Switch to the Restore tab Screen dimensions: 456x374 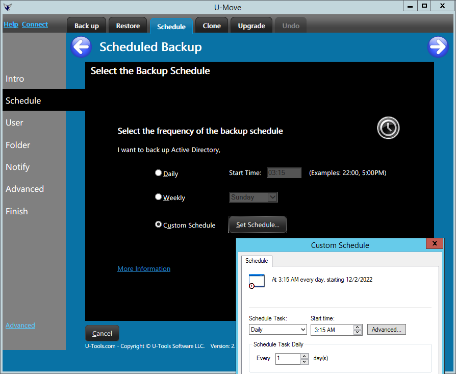point(128,26)
